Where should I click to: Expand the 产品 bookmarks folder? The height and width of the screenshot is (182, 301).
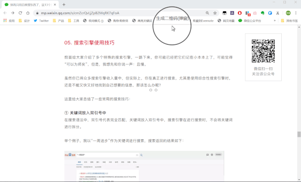click(58, 21)
